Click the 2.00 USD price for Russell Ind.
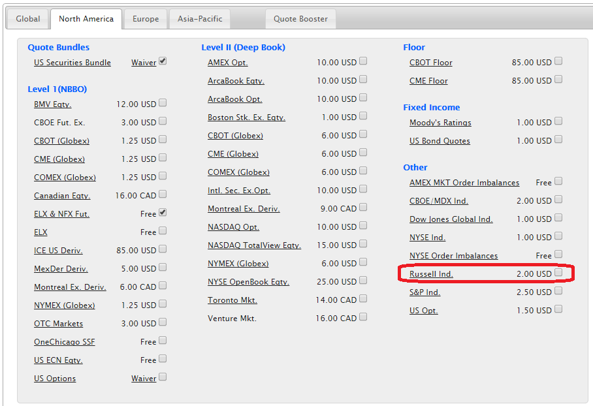The height and width of the screenshot is (406, 593). click(534, 274)
